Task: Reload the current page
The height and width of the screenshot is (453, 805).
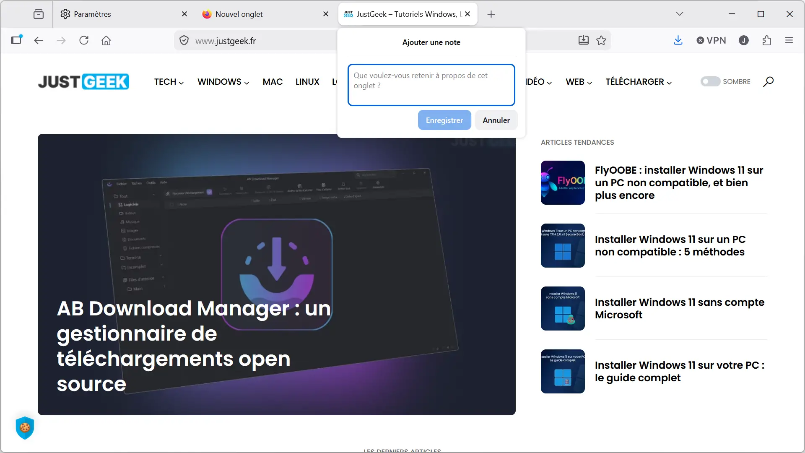Action: 84,40
